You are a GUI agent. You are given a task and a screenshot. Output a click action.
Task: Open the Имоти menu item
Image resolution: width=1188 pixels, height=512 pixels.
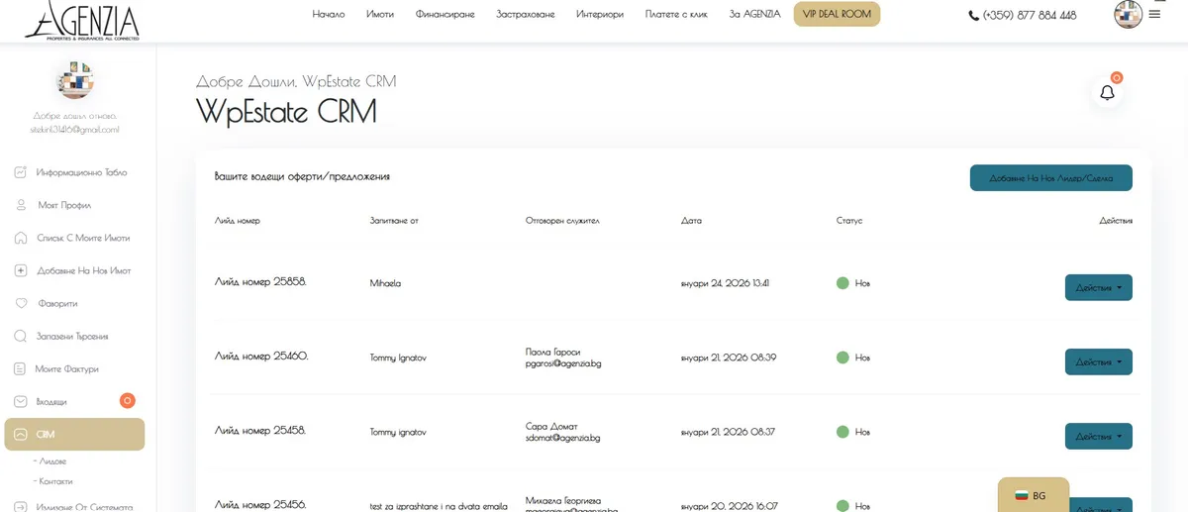point(379,15)
